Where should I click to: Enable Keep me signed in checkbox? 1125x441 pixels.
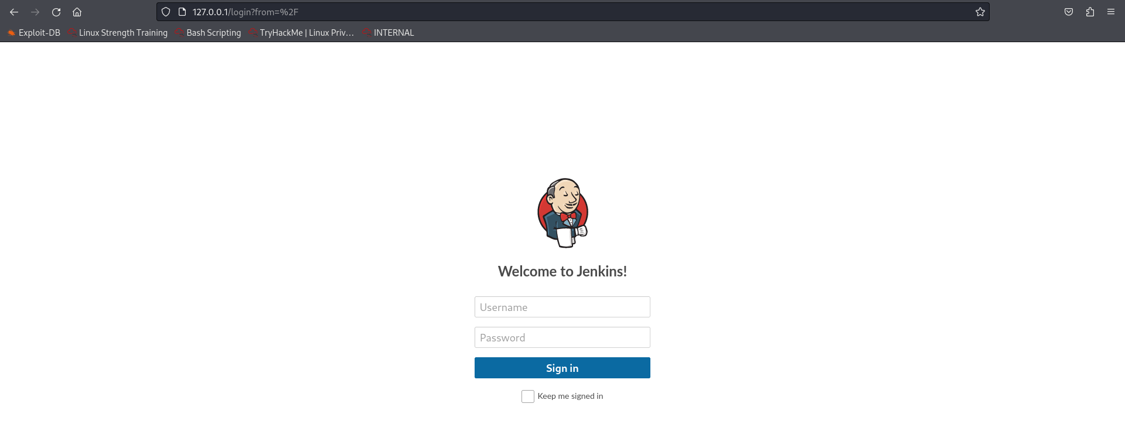[528, 396]
